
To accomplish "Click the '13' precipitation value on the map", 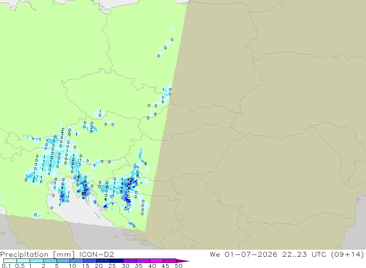I will pyautogui.click(x=130, y=180).
